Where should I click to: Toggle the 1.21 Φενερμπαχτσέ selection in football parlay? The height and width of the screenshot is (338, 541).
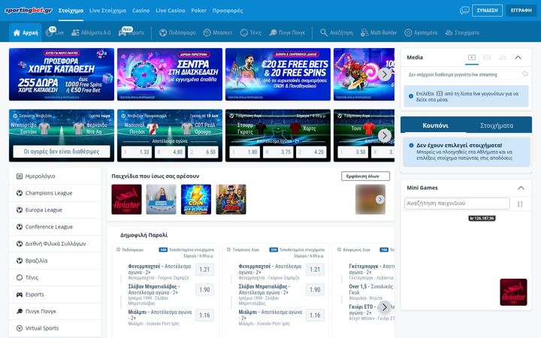click(204, 270)
